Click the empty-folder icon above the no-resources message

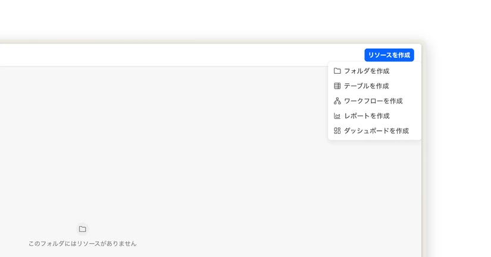click(x=82, y=229)
